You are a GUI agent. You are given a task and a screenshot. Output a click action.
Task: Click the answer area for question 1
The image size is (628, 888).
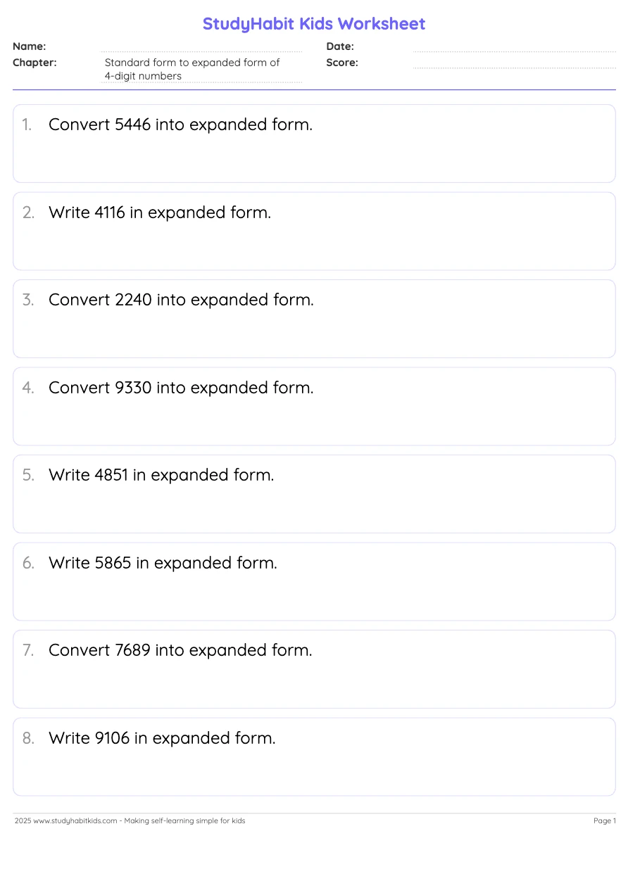(x=314, y=159)
